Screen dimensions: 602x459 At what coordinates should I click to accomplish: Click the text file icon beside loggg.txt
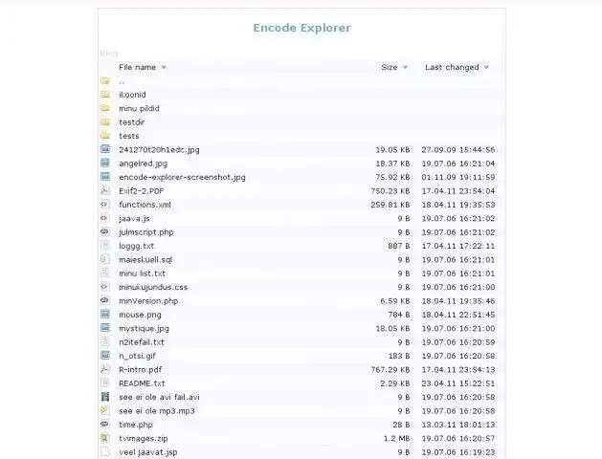105,246
